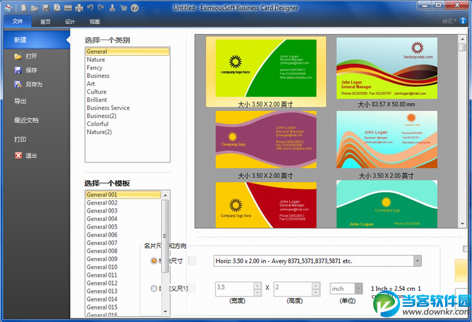Click the New document icon in quick toolbar
The width and height of the screenshot is (472, 322).
(x=24, y=7)
